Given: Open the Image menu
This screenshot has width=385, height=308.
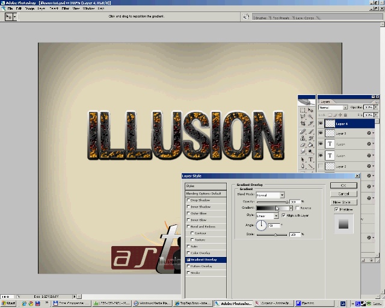Looking at the screenshot, I should click(29, 8).
